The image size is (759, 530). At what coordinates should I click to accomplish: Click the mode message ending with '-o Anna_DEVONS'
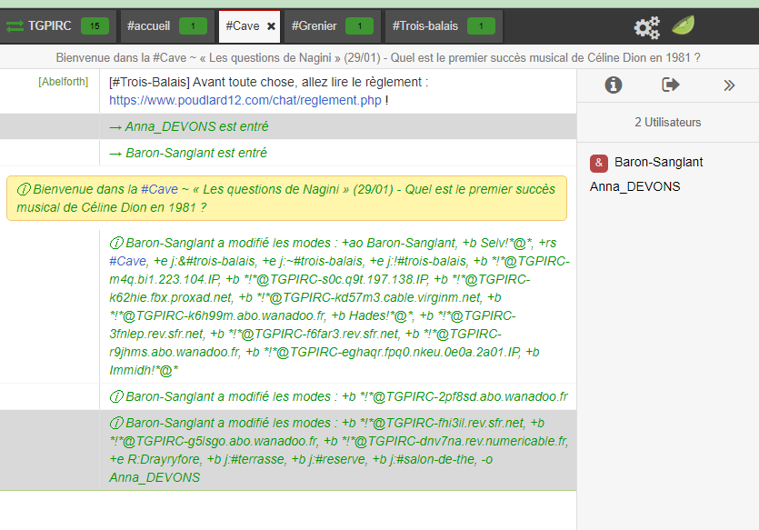[338, 450]
